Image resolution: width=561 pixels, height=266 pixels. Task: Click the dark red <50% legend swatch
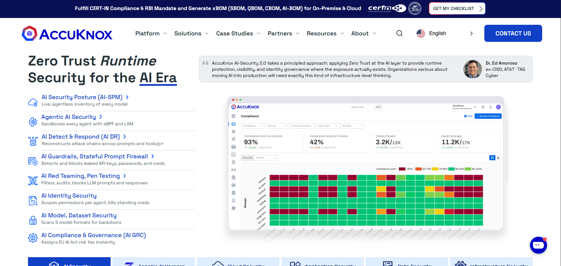[402, 169]
